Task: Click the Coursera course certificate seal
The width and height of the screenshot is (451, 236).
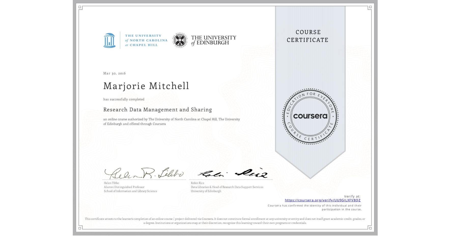Action: tap(310, 116)
